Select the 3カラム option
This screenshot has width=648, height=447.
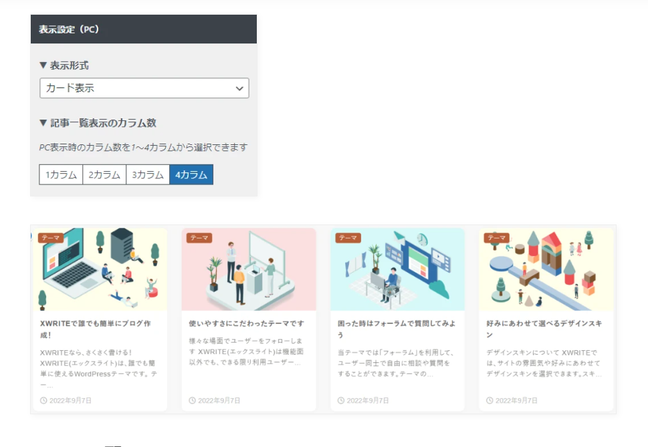pyautogui.click(x=148, y=174)
